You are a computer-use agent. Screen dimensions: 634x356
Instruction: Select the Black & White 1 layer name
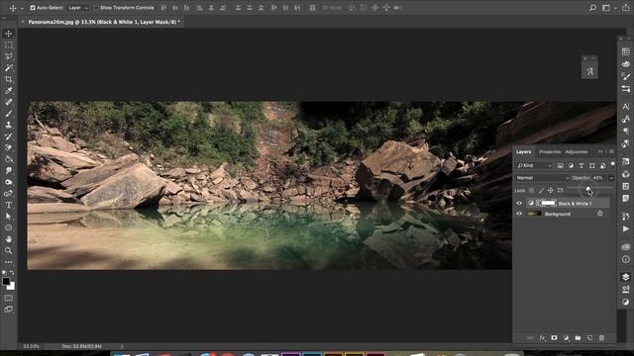tap(575, 204)
